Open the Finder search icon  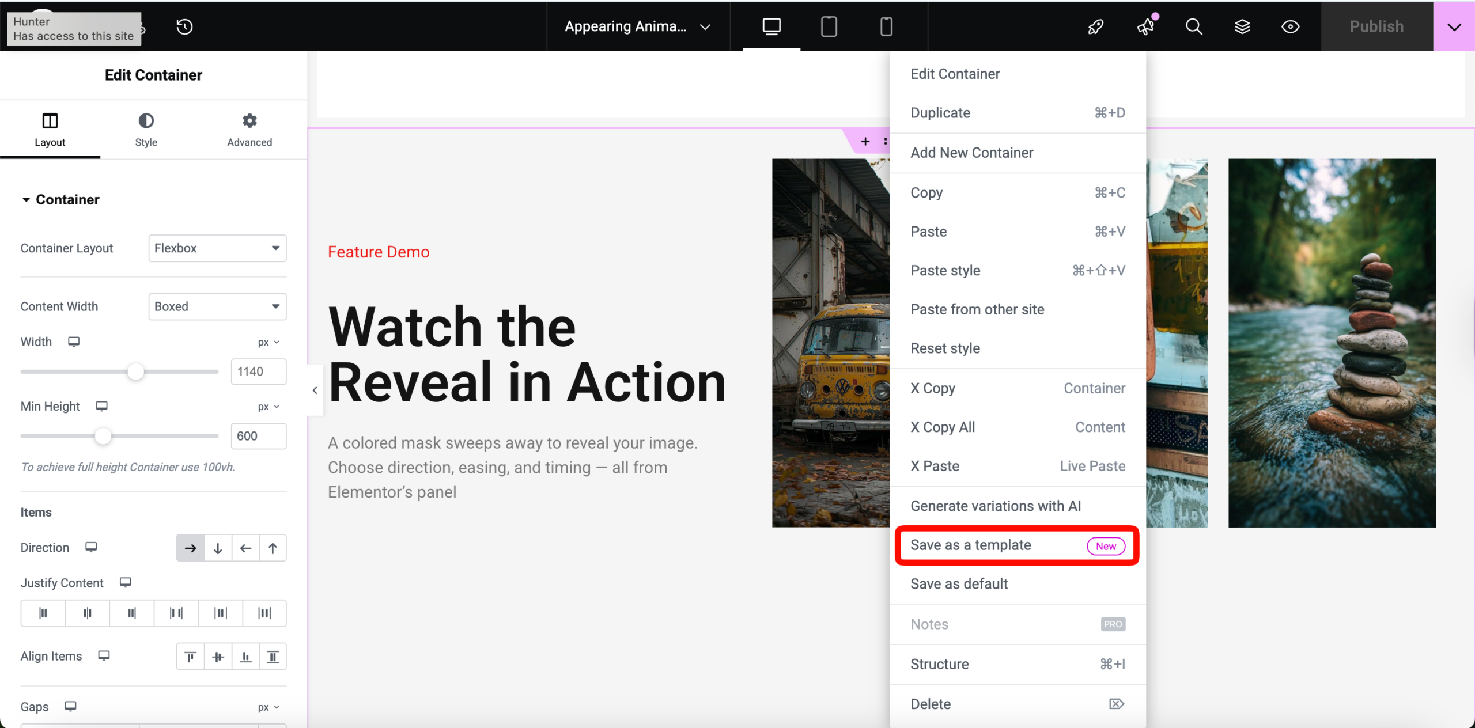[1194, 26]
